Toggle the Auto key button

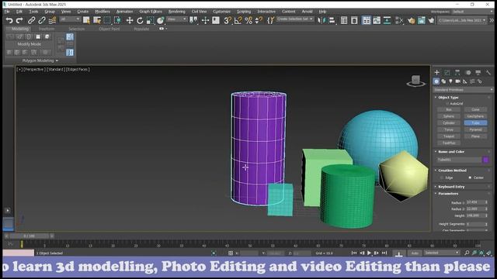pos(415,253)
